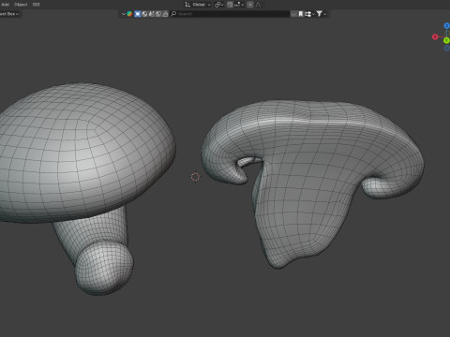Open the Add menu
The width and height of the screenshot is (450, 337).
(6, 5)
